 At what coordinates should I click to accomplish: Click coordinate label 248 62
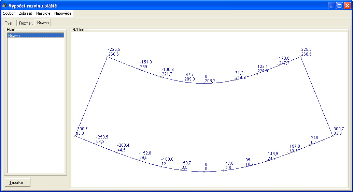[x=314, y=140]
